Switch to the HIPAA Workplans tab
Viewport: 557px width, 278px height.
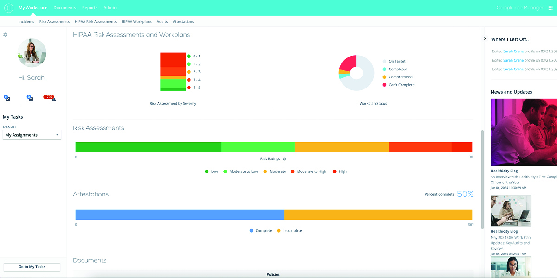[x=136, y=21]
